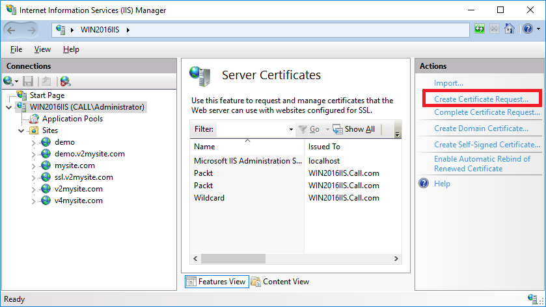Click Enable Automatic Rebind of Renewed Certificate
Screen dimensions: 546x307
pyautogui.click(x=482, y=164)
